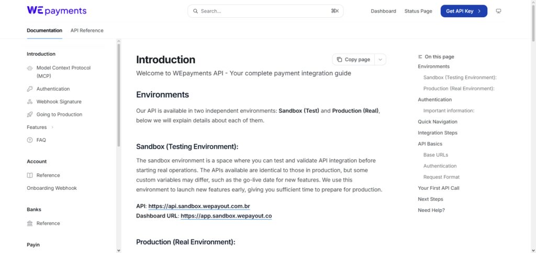Jump to Production (Real Environment) in outline
Viewport: 536px width, 253px height.
pos(459,89)
